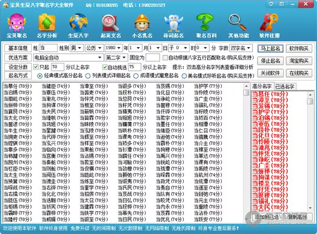Select 美名模式好听起名 radio button
The height and width of the screenshot is (234, 317).
pyautogui.click(x=184, y=76)
